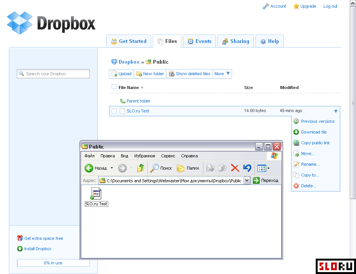356x274 pixels.
Task: Open the Get Started tab
Action: (x=129, y=41)
